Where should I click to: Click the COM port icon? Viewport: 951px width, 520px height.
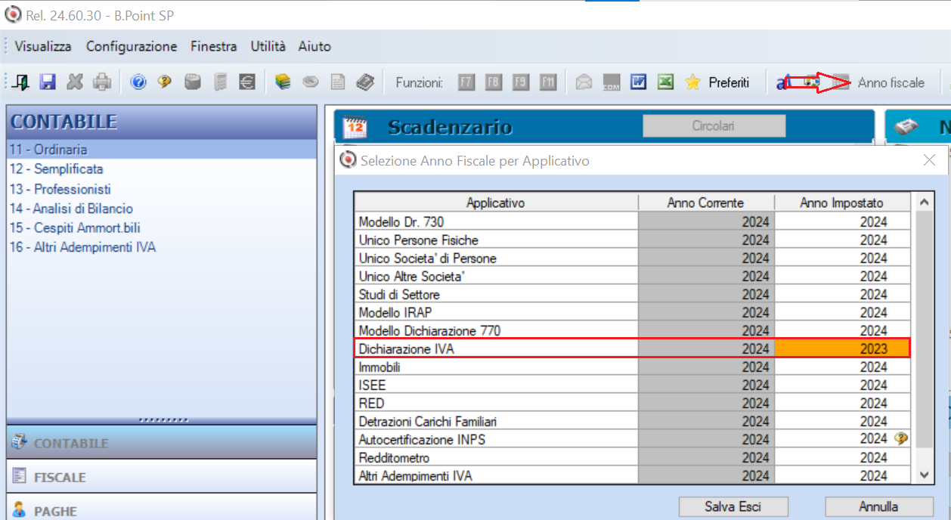(x=611, y=82)
